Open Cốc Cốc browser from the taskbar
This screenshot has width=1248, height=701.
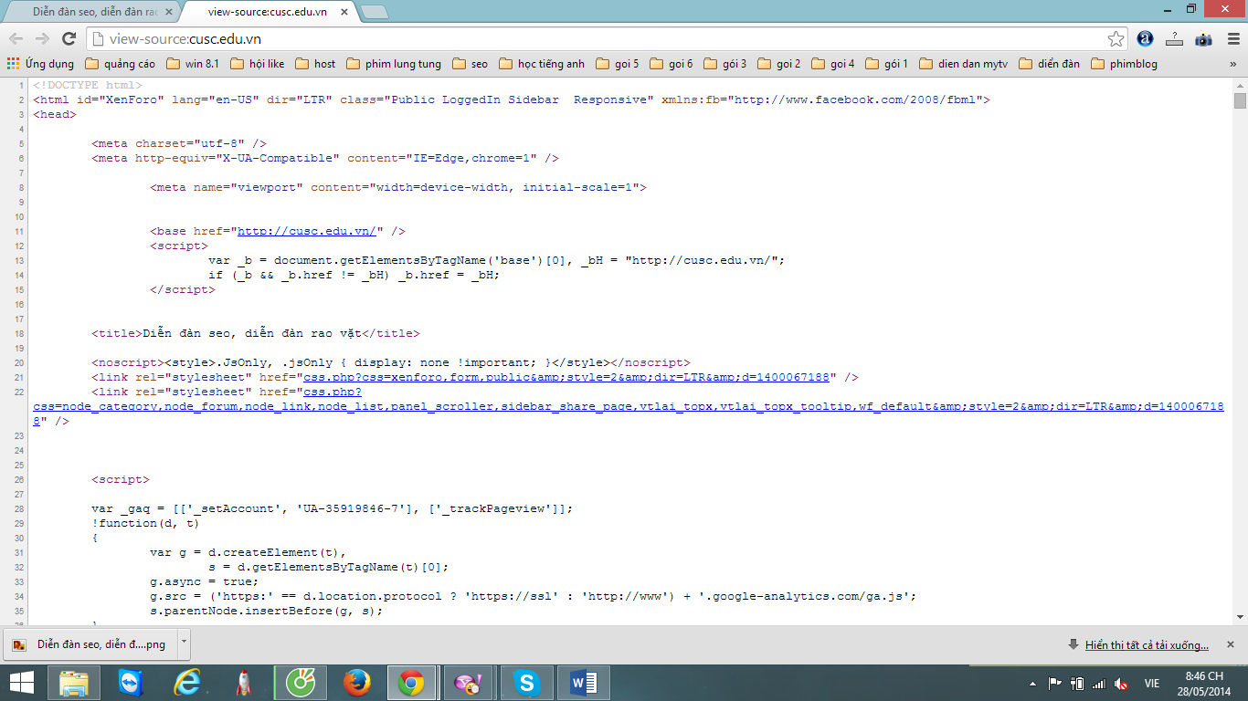click(300, 683)
